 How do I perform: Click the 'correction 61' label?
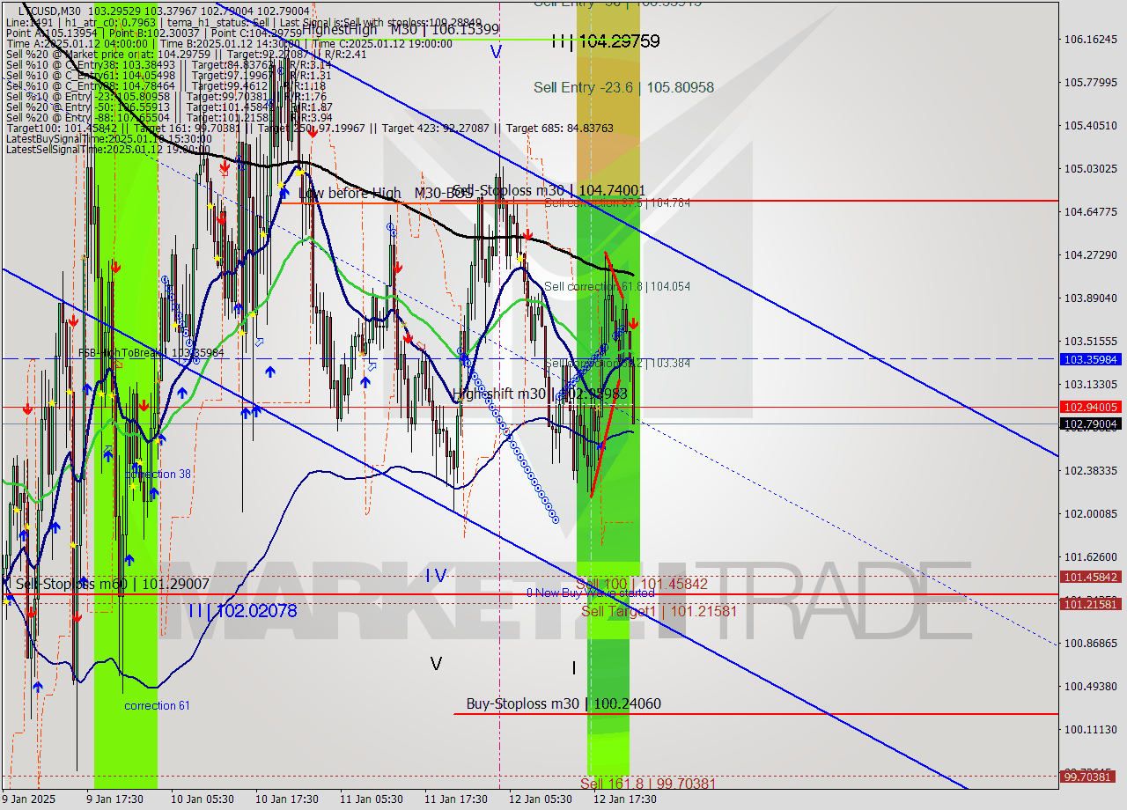pyautogui.click(x=157, y=705)
